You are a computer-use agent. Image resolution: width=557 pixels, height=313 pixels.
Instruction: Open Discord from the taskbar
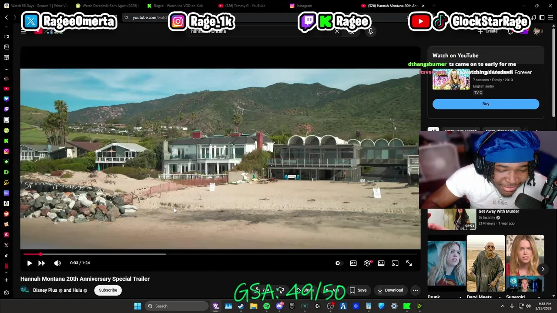(279, 306)
